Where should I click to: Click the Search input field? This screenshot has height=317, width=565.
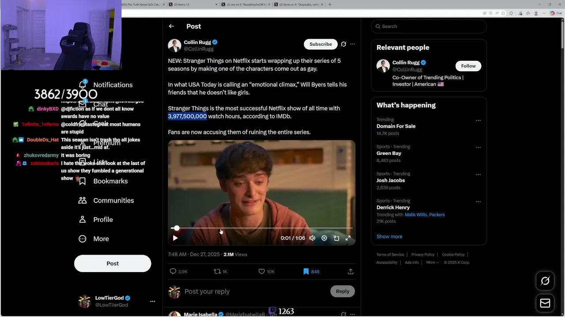(x=429, y=26)
